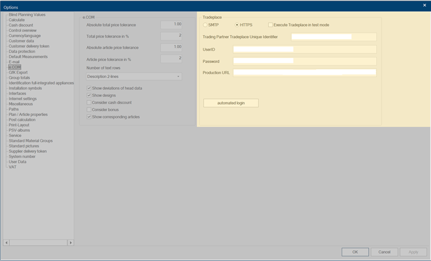Image resolution: width=431 pixels, height=261 pixels.
Task: Enable Execute Tradeplace in test mode
Action: [271, 25]
